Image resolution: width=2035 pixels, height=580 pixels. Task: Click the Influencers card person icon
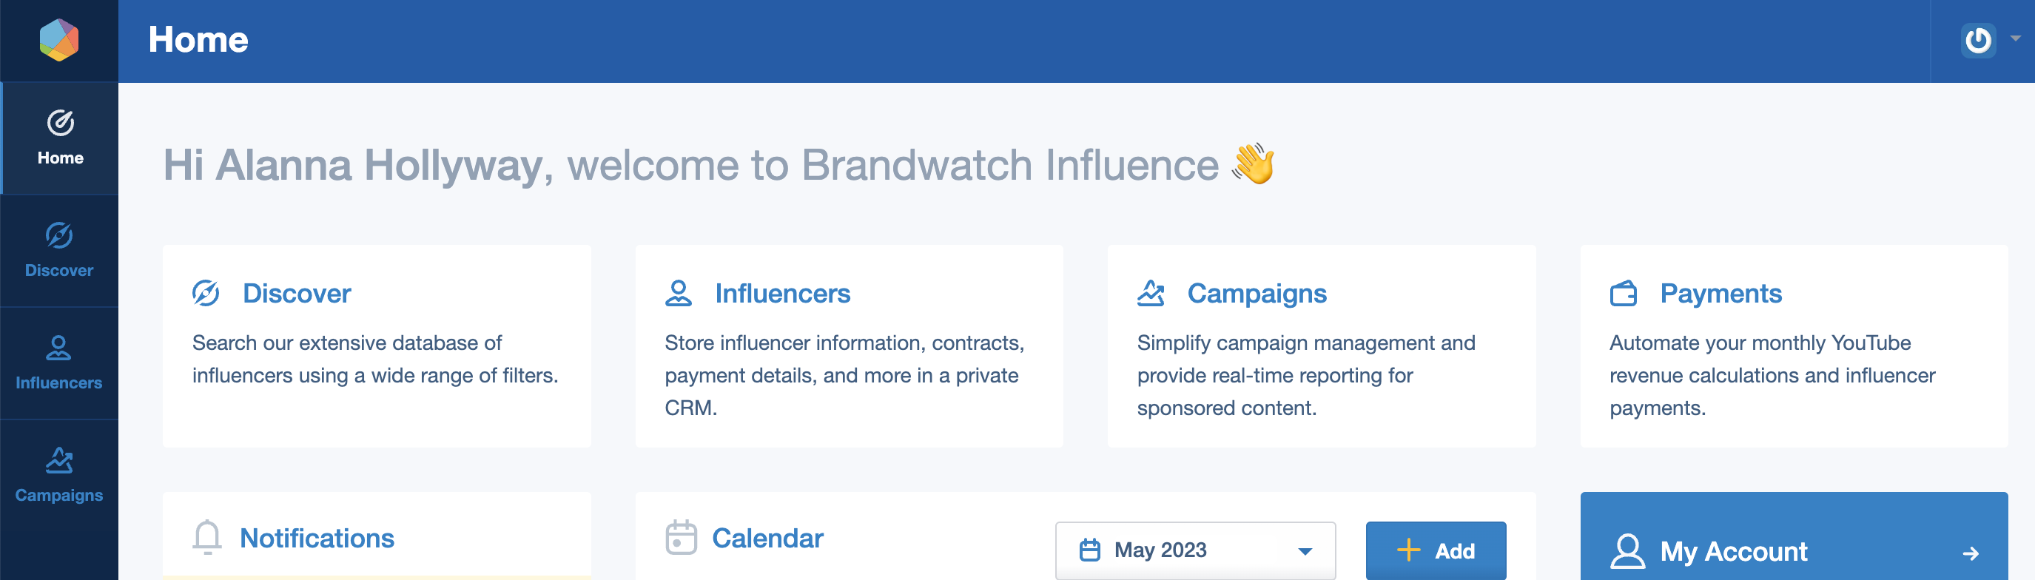coord(679,293)
